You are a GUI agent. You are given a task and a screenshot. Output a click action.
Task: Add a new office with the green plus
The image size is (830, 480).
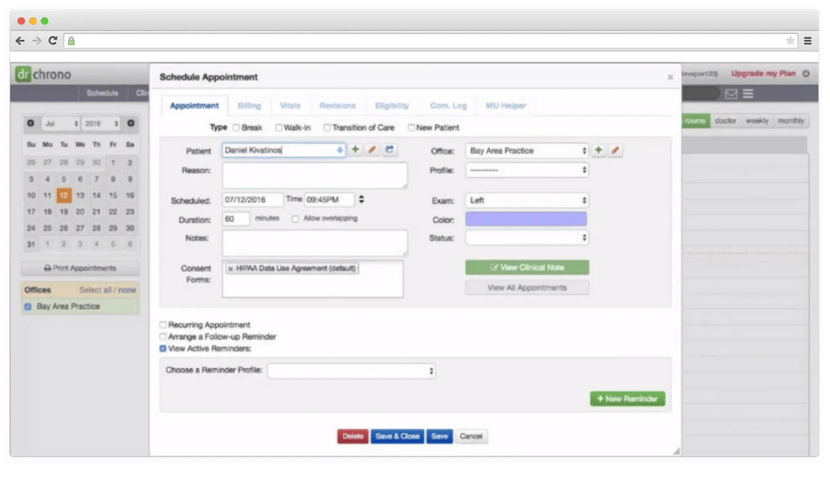tap(599, 151)
